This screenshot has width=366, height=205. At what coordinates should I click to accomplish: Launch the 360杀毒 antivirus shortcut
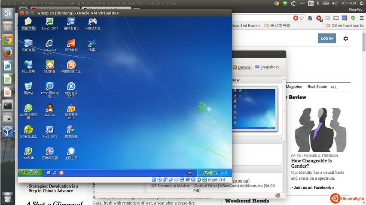tap(28, 151)
